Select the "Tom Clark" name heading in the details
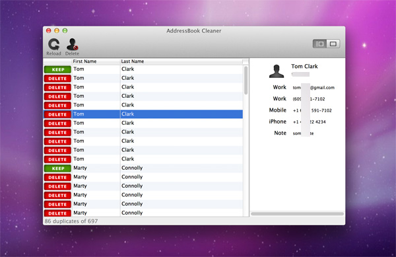 [x=304, y=66]
